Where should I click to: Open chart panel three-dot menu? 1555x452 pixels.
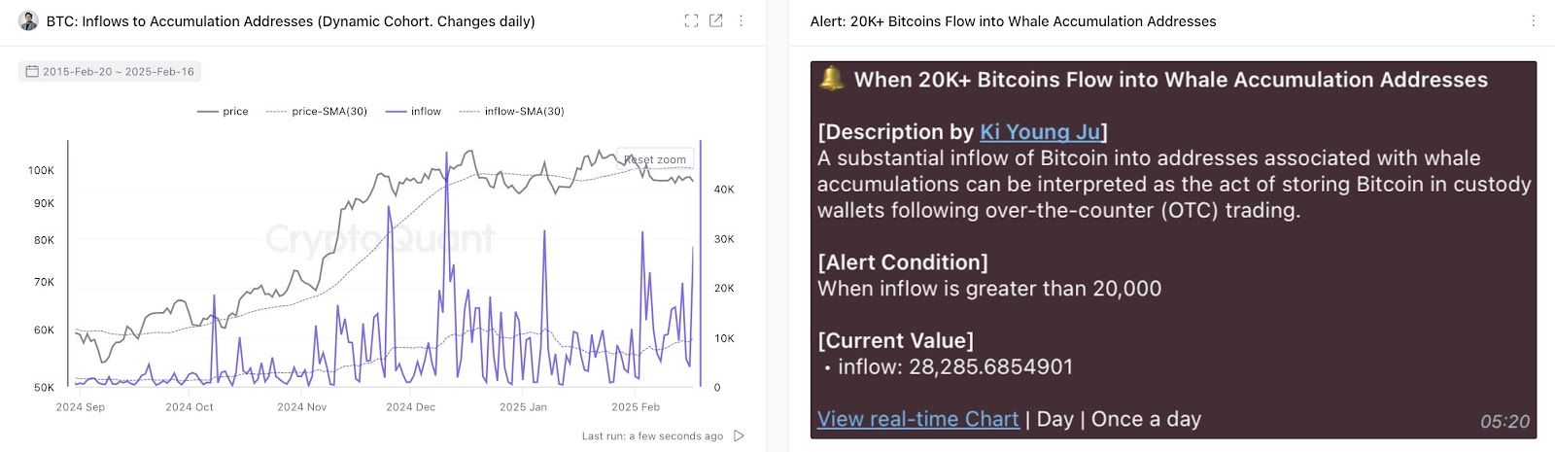[x=742, y=20]
